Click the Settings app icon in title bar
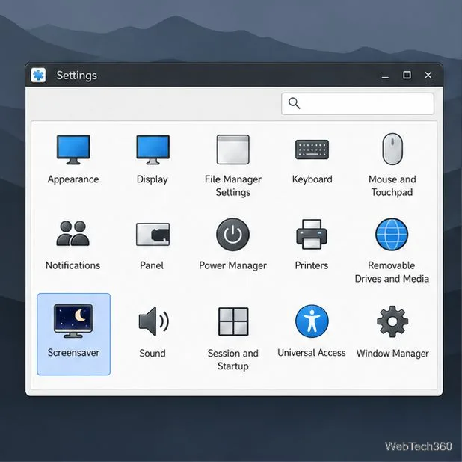Viewport: 462px width, 462px height. click(38, 76)
